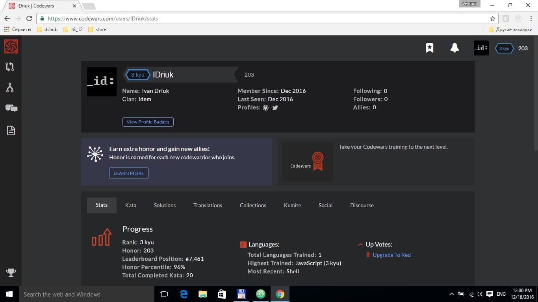Click the large _id: profile avatar
The image size is (538, 302).
point(102,81)
